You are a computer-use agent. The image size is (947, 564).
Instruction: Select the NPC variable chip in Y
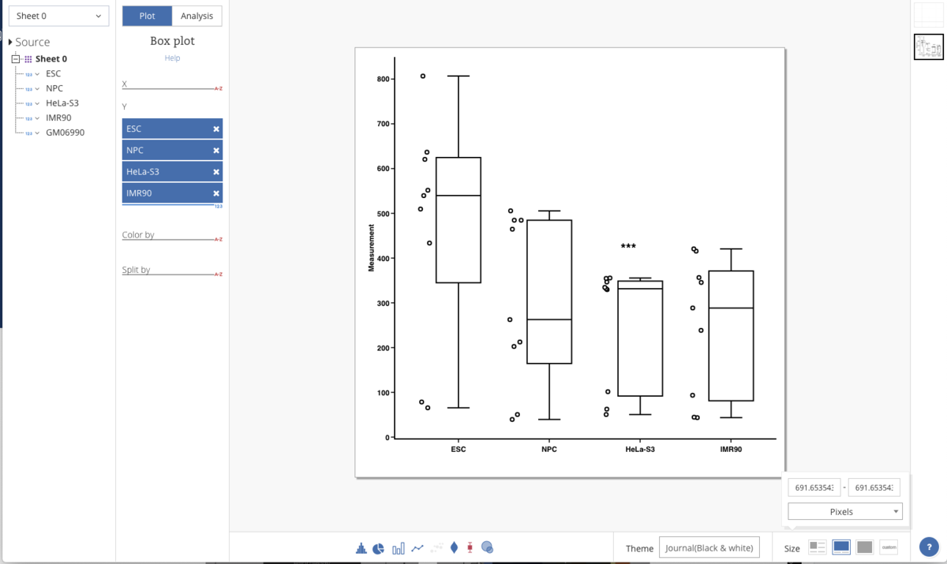pos(172,150)
